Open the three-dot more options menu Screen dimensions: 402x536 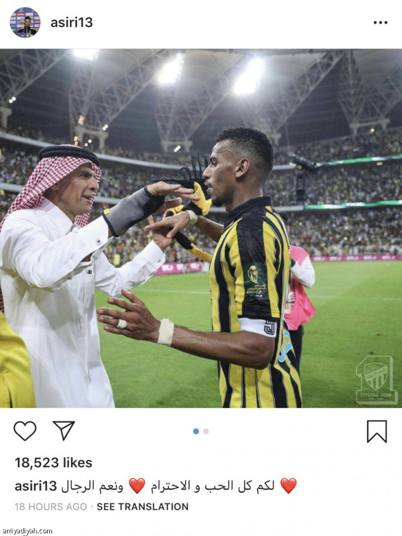380,23
